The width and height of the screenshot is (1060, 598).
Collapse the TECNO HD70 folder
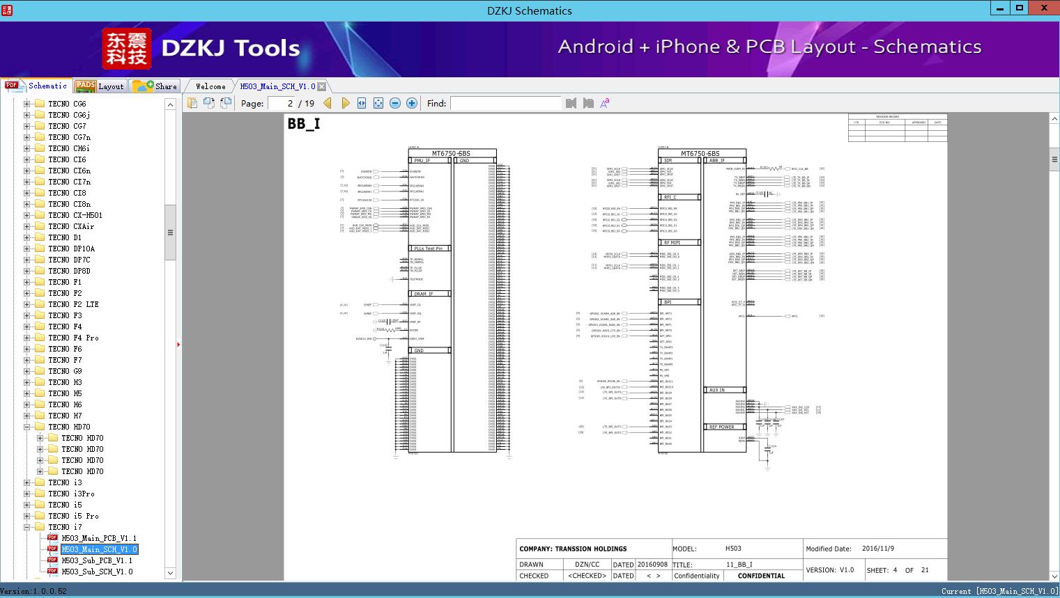27,427
